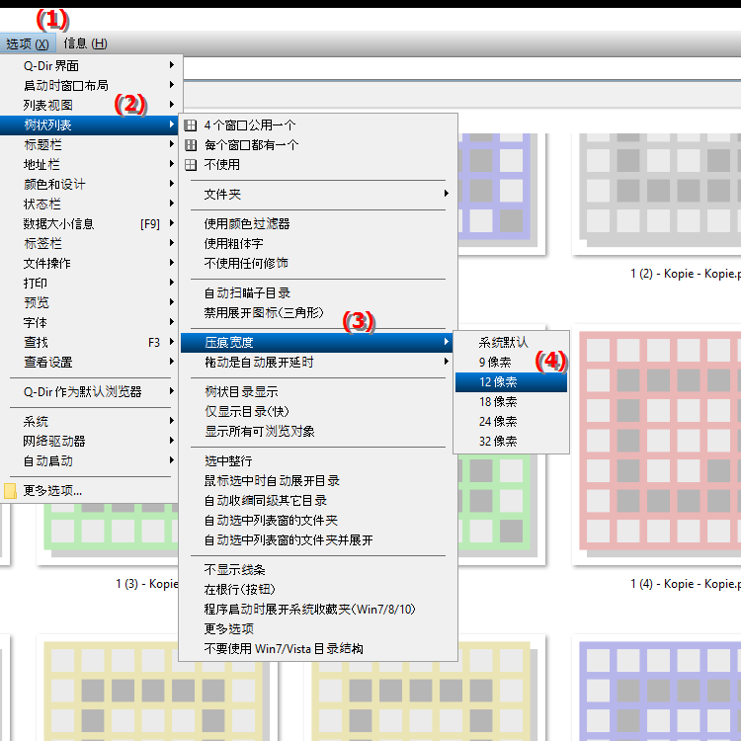Toggle 自动扫瞄子目录
Image resolution: width=741 pixels, height=741 pixels.
click(x=317, y=293)
